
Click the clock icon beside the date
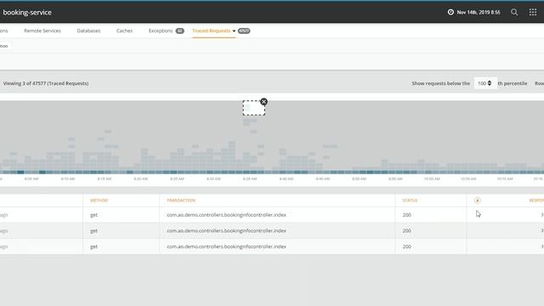coord(450,12)
